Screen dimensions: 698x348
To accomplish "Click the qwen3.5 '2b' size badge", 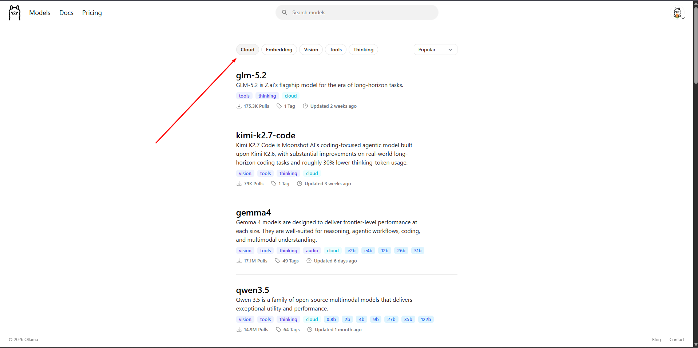I will 348,320.
